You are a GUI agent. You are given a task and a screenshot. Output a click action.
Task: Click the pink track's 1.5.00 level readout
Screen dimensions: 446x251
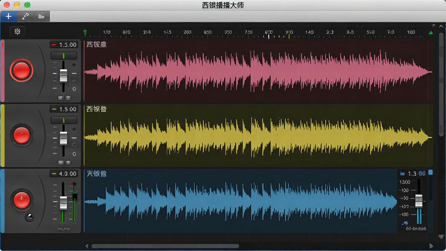click(x=64, y=45)
